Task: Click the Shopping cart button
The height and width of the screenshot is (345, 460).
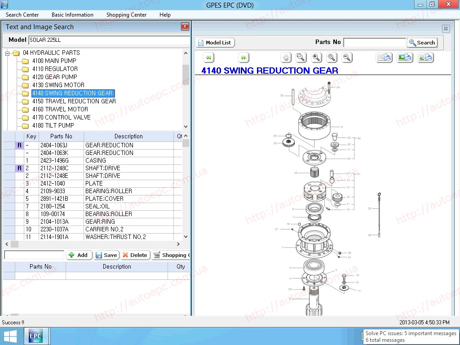Action: click(x=171, y=255)
